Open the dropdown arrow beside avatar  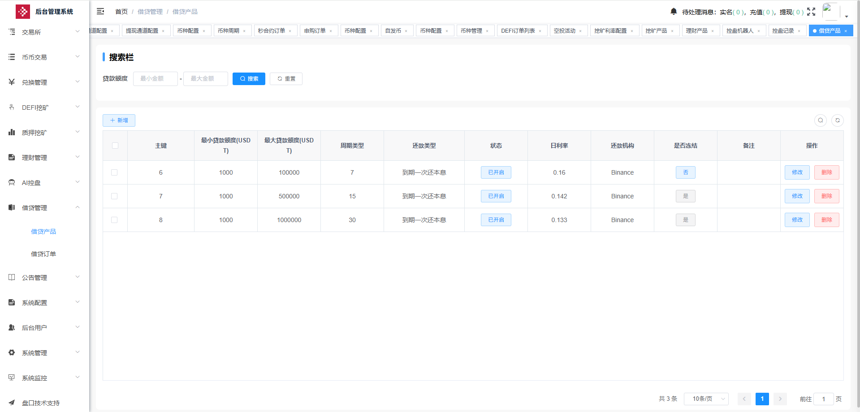[x=847, y=16]
